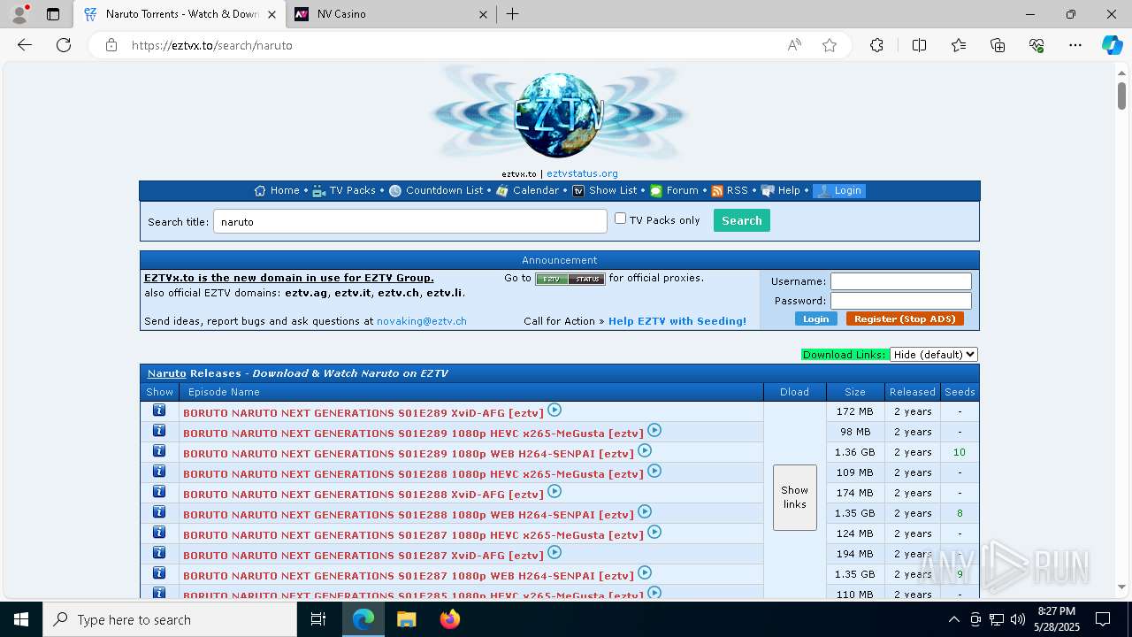This screenshot has width=1132, height=637.
Task: Click Show links button
Action: 794,497
